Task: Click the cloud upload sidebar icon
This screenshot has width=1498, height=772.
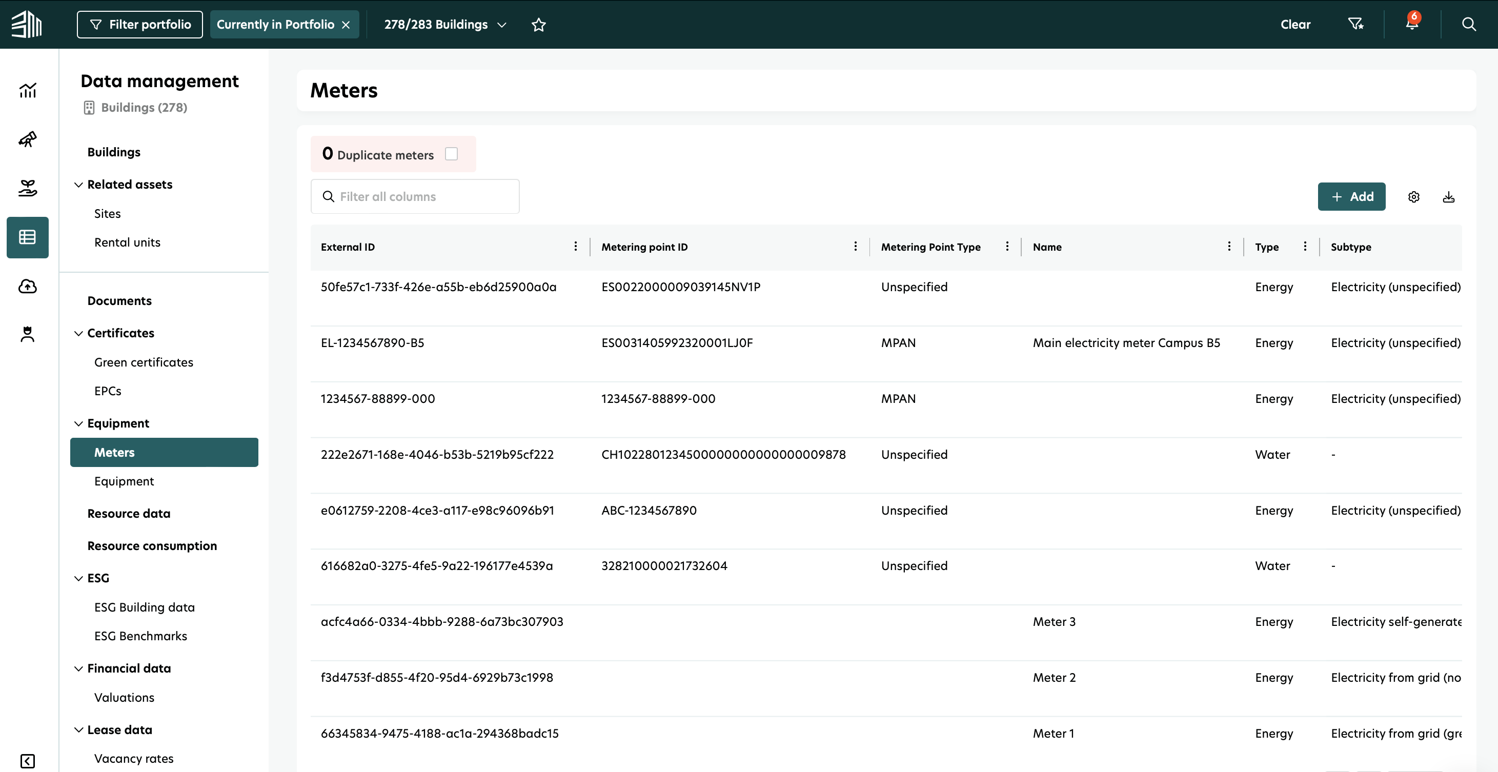Action: pyautogui.click(x=27, y=286)
